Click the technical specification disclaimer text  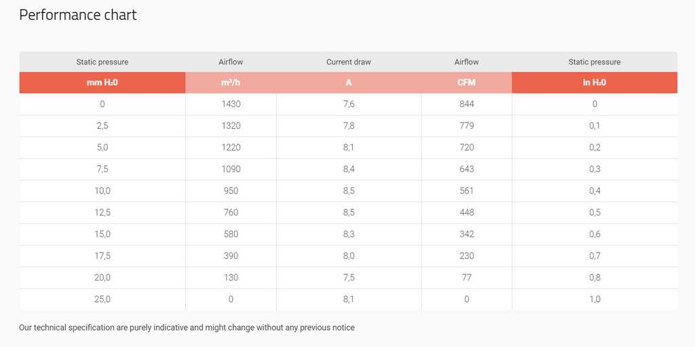pyautogui.click(x=187, y=327)
